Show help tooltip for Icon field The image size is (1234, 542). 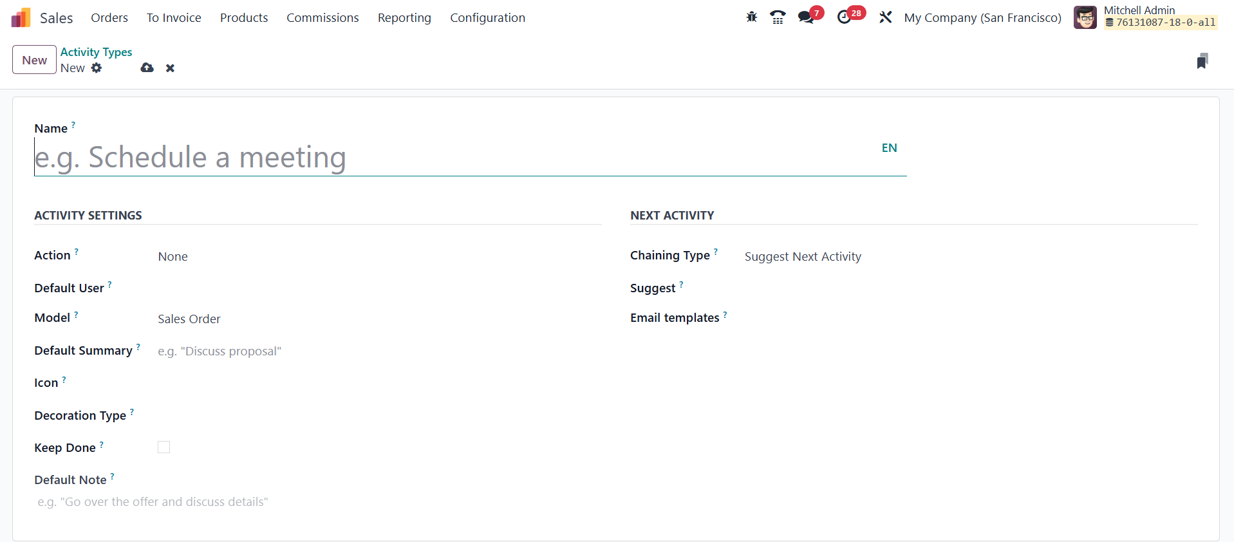64,380
